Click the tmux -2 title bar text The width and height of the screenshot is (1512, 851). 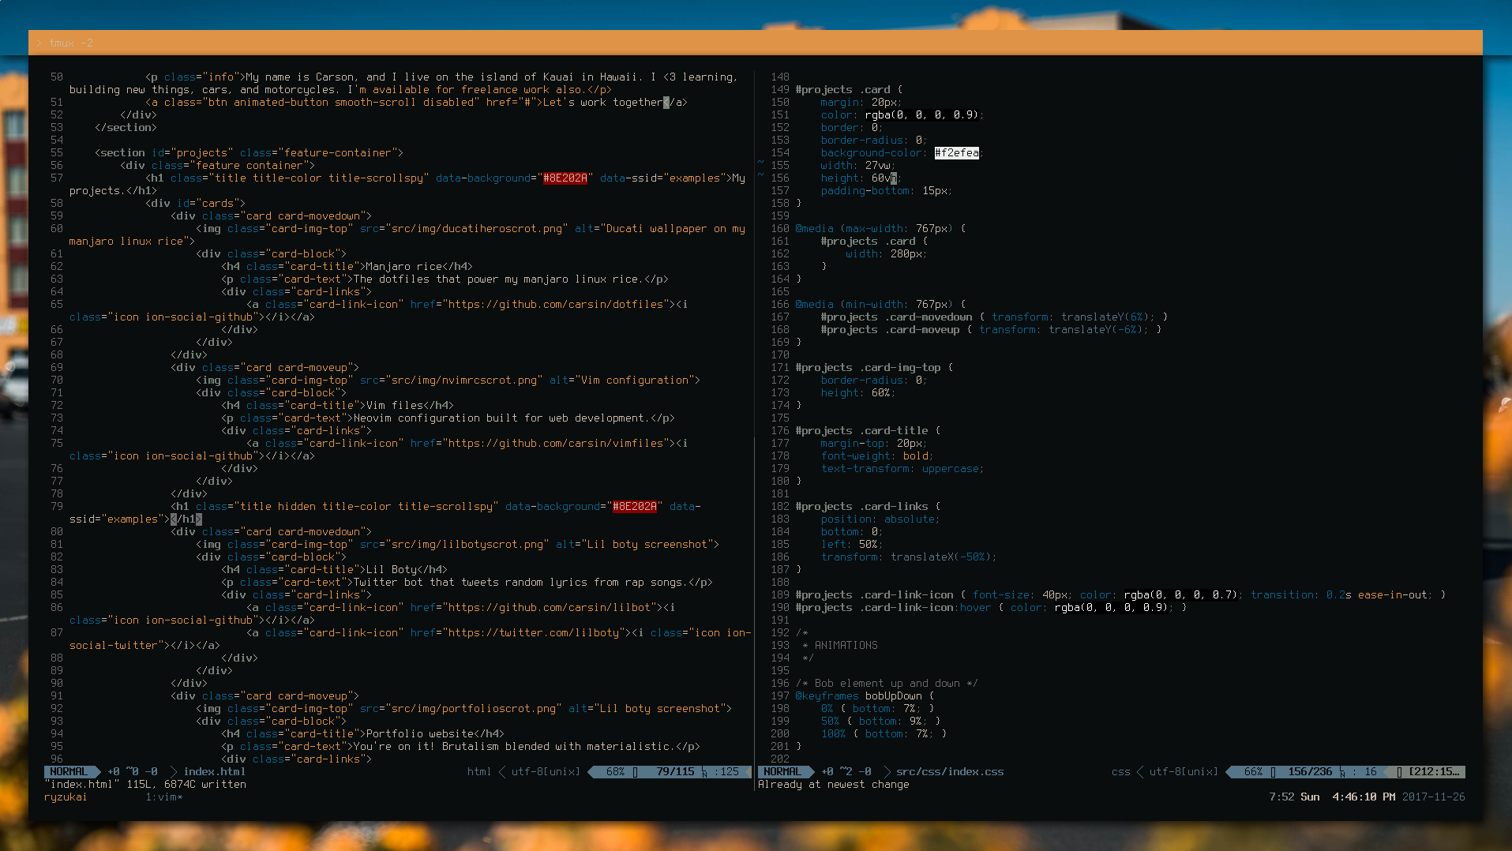[x=71, y=43]
